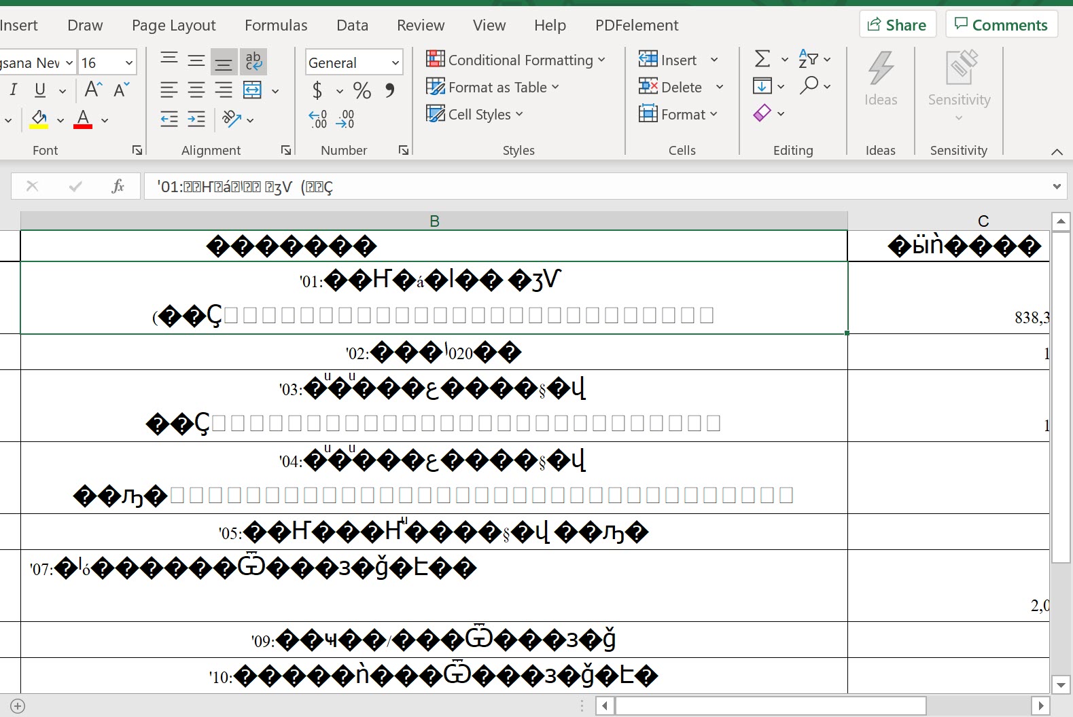Apply red font color
The width and height of the screenshot is (1073, 717).
(x=83, y=119)
